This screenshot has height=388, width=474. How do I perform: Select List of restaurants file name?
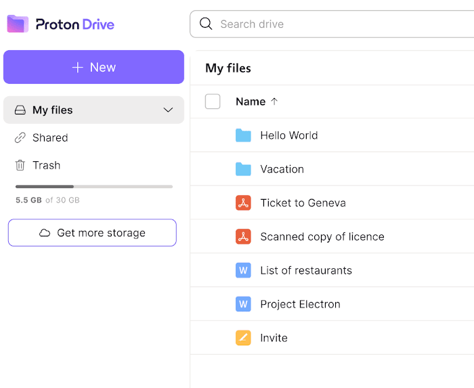pos(306,270)
